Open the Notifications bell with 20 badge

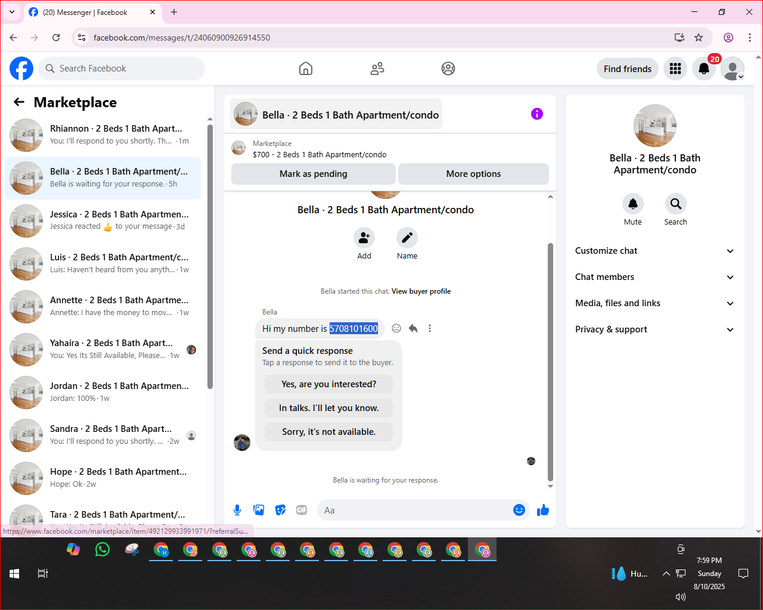tap(704, 69)
